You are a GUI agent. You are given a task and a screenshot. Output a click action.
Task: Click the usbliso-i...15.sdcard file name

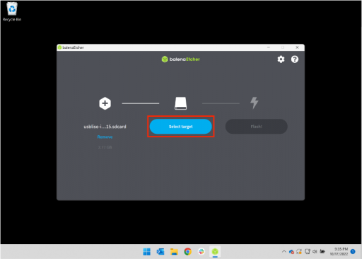(105, 127)
